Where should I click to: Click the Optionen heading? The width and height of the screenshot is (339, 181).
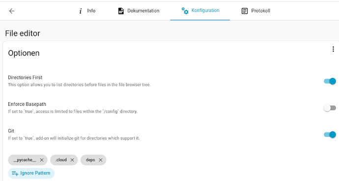click(24, 53)
